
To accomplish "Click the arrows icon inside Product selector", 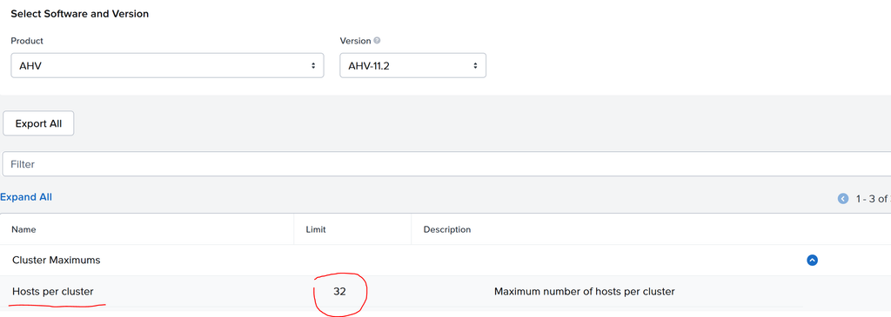I will coord(313,66).
